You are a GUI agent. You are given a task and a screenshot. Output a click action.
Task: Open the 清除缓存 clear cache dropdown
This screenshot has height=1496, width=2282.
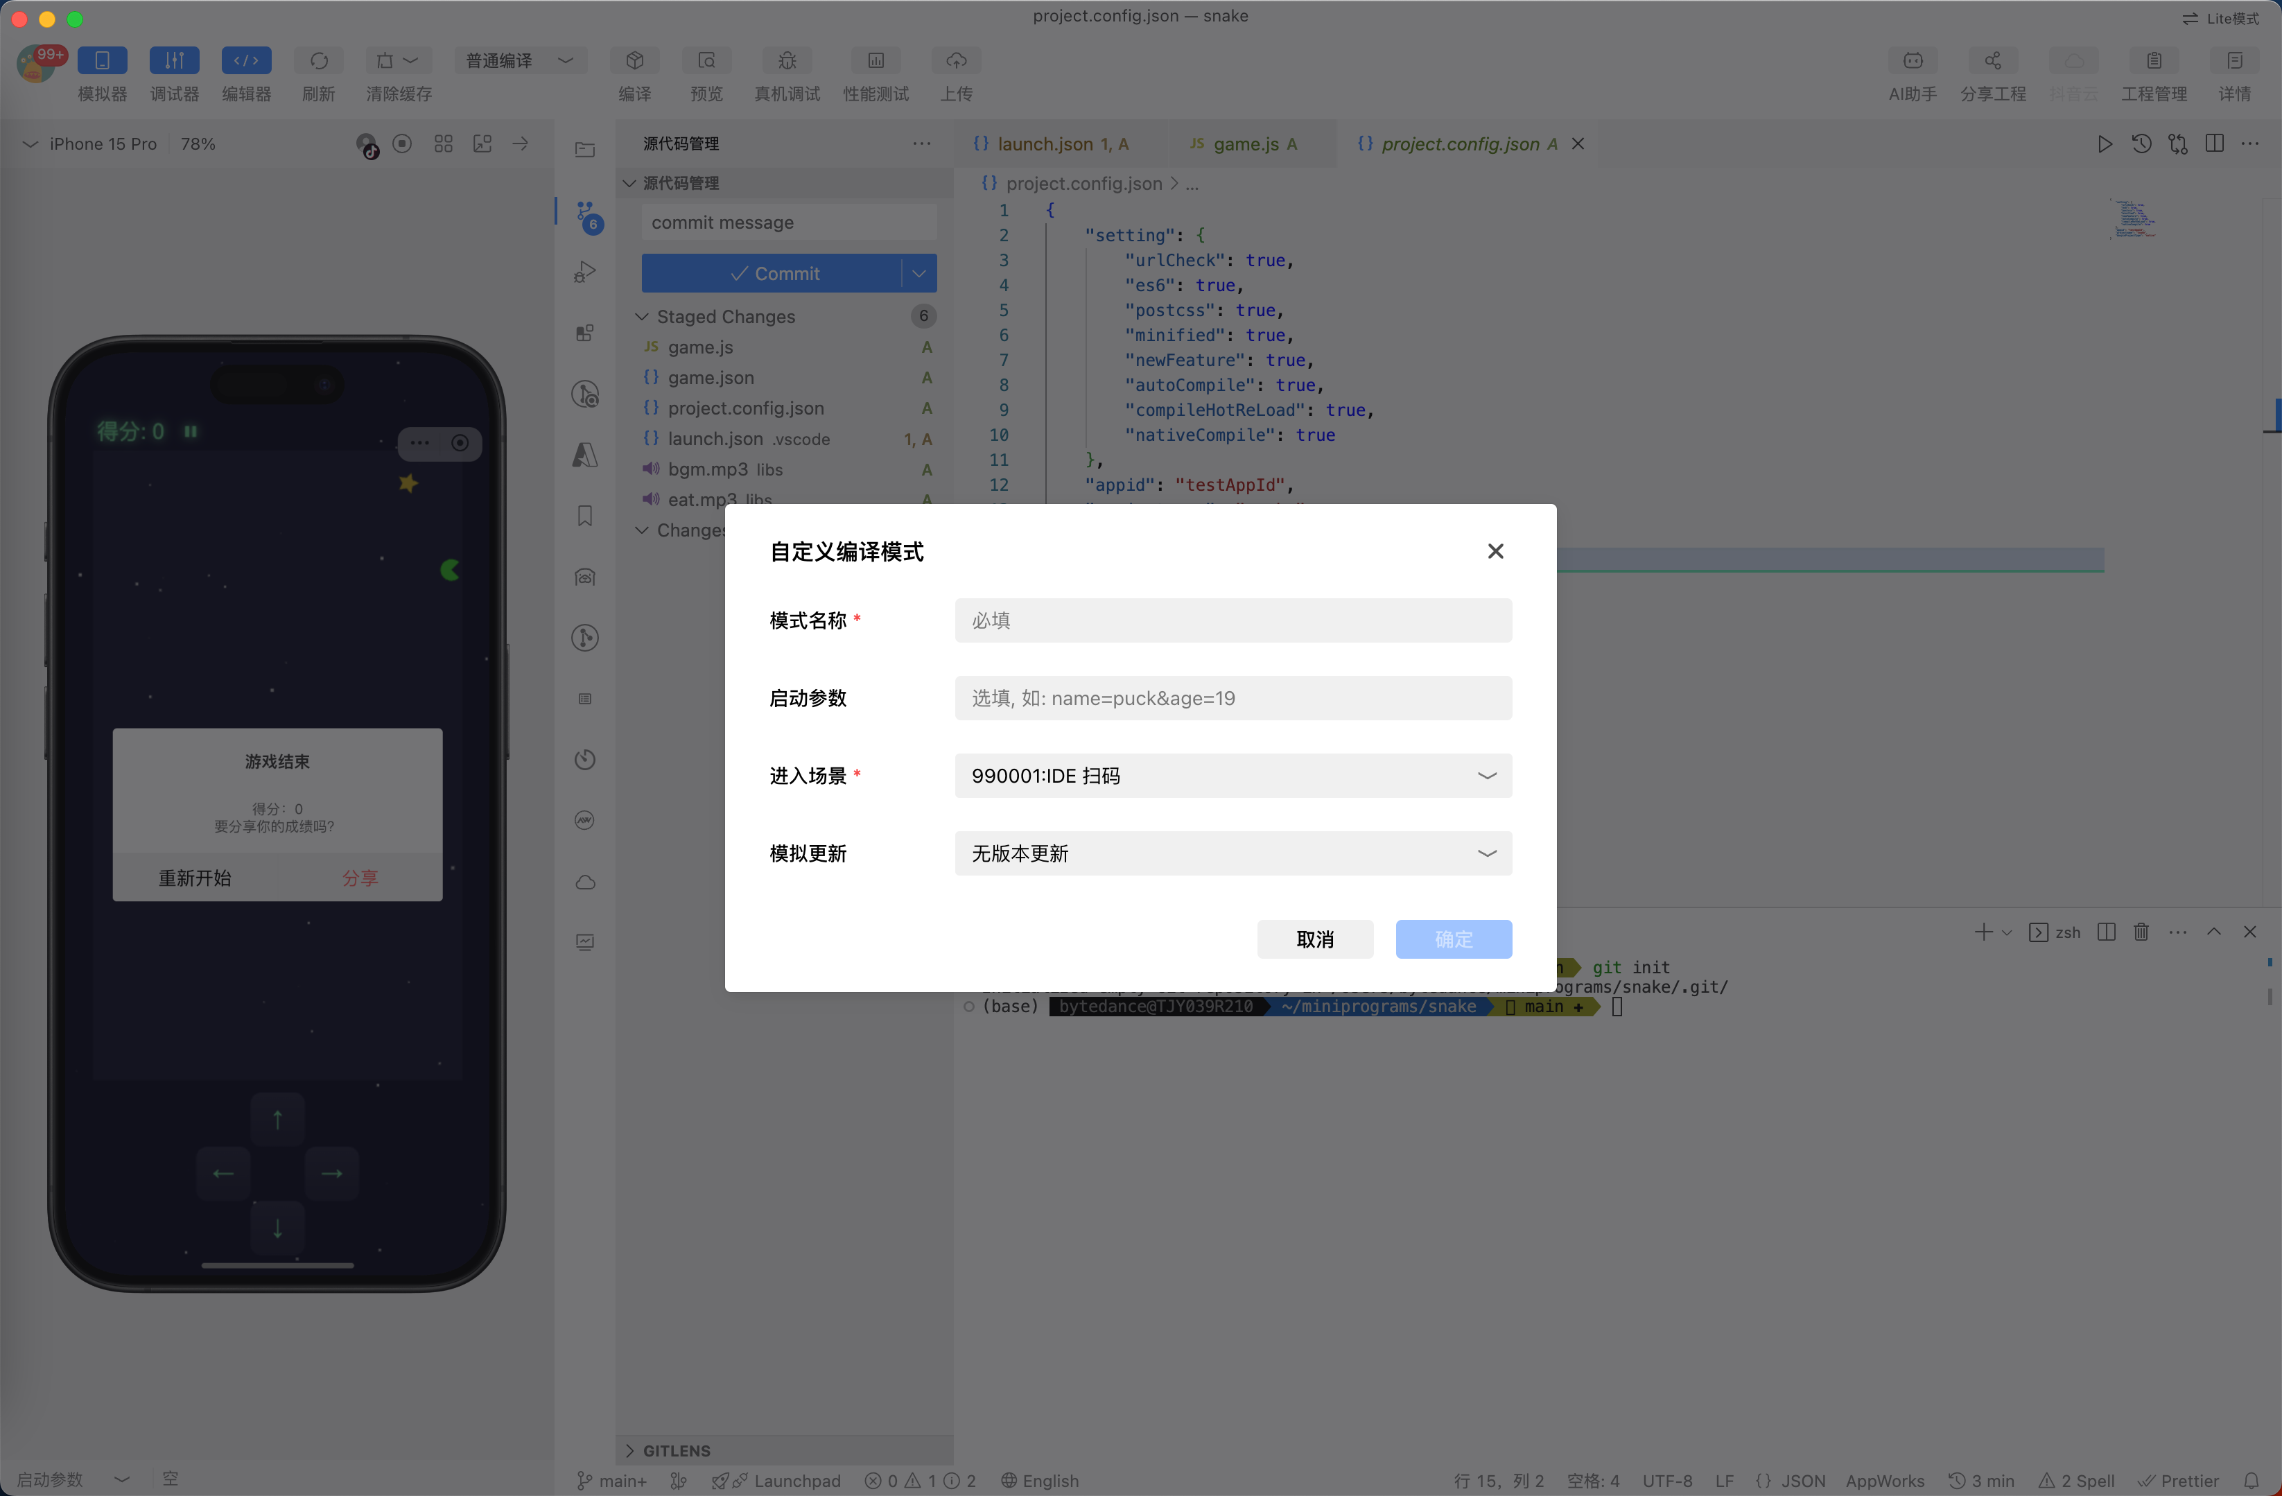tap(398, 60)
